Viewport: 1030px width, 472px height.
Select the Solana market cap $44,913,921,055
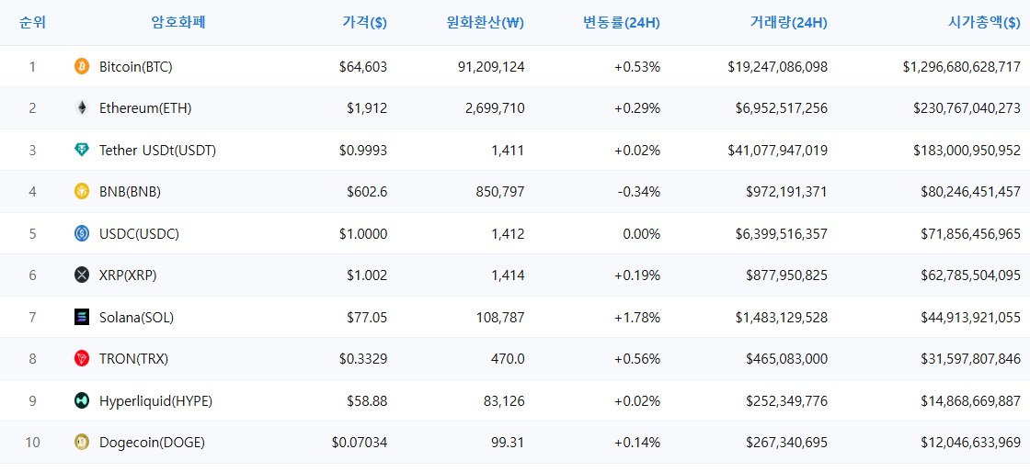coord(971,318)
